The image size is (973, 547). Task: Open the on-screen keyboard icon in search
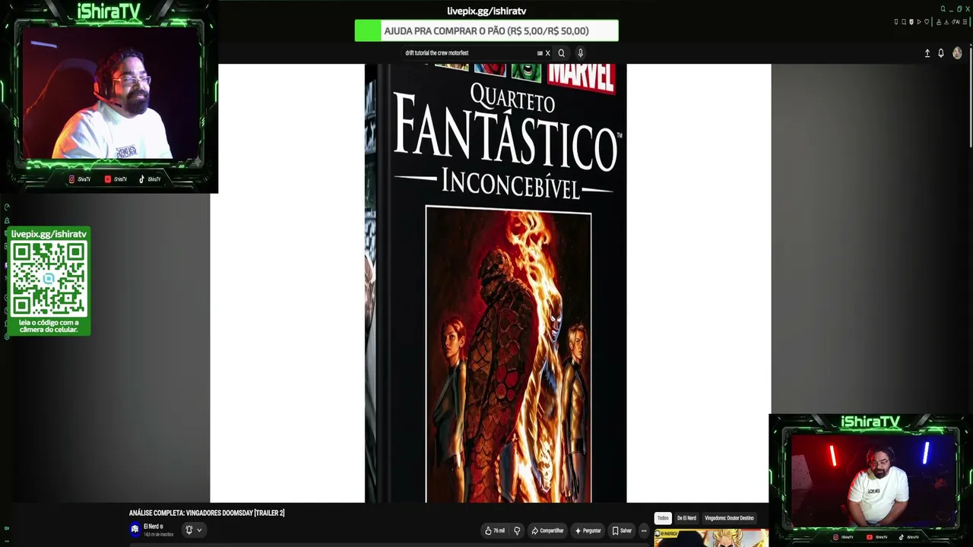click(x=540, y=53)
